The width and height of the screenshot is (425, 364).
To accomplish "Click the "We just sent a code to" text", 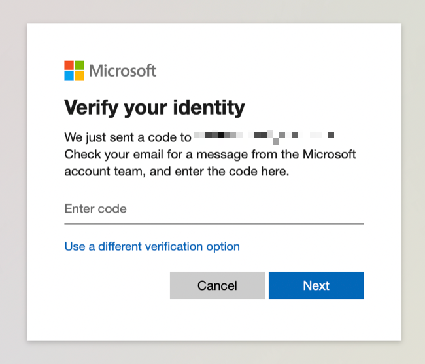I will pyautogui.click(x=127, y=137).
